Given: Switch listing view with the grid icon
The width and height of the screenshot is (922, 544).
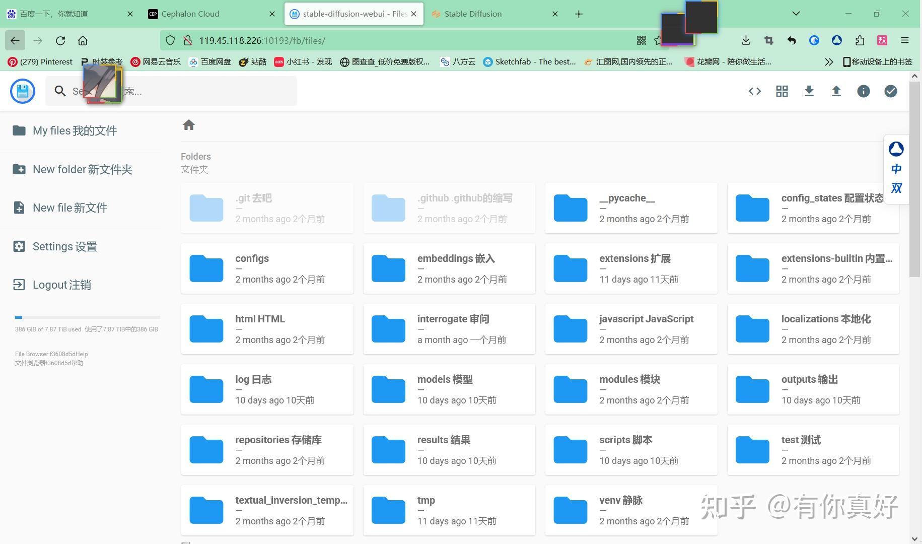Looking at the screenshot, I should coord(782,91).
